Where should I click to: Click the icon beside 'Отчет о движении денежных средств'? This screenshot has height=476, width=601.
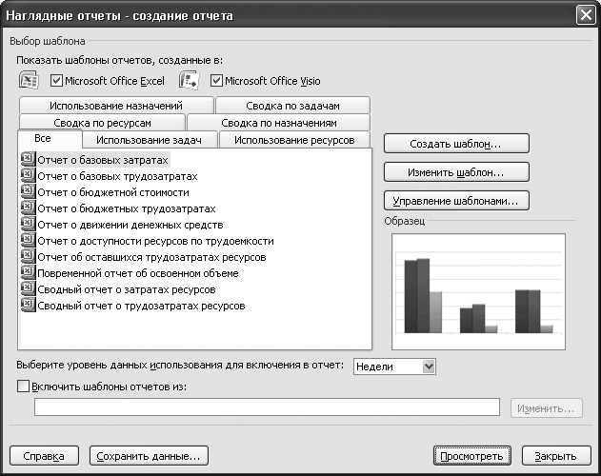pos(27,226)
